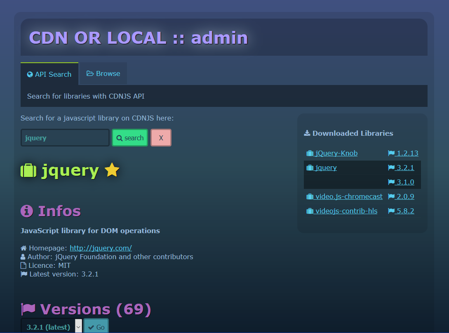Click the purple Infos circle icon
449x333 pixels.
[27, 211]
